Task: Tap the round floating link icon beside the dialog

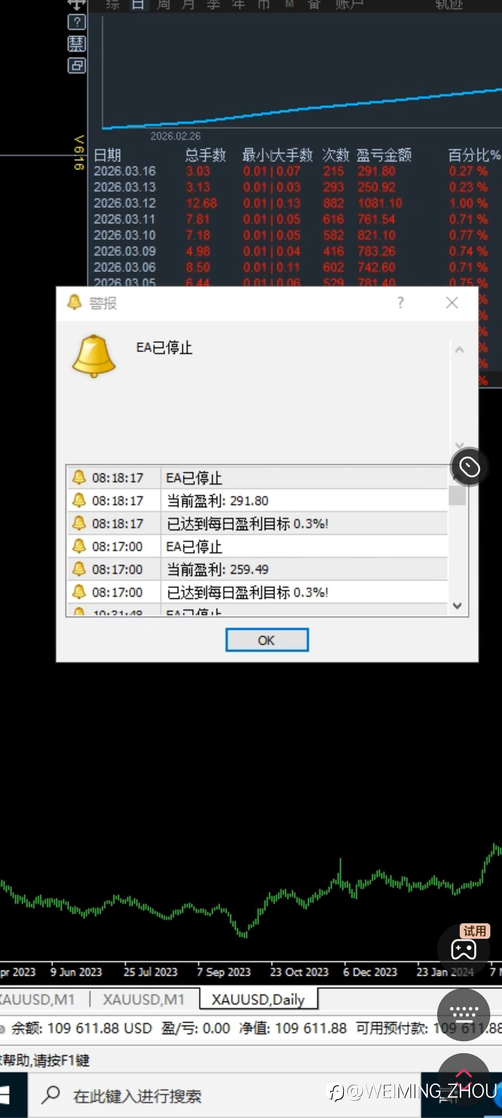Action: click(x=469, y=467)
